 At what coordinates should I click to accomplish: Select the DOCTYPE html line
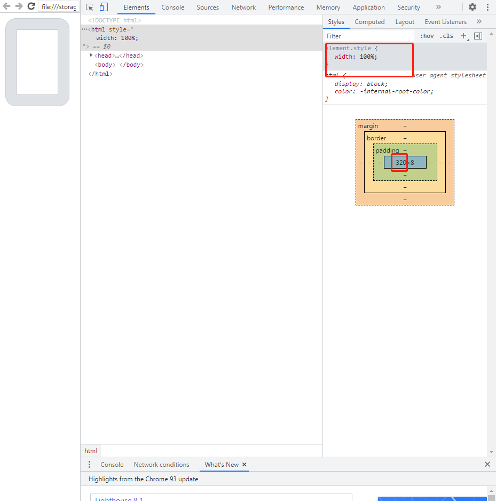tap(114, 20)
